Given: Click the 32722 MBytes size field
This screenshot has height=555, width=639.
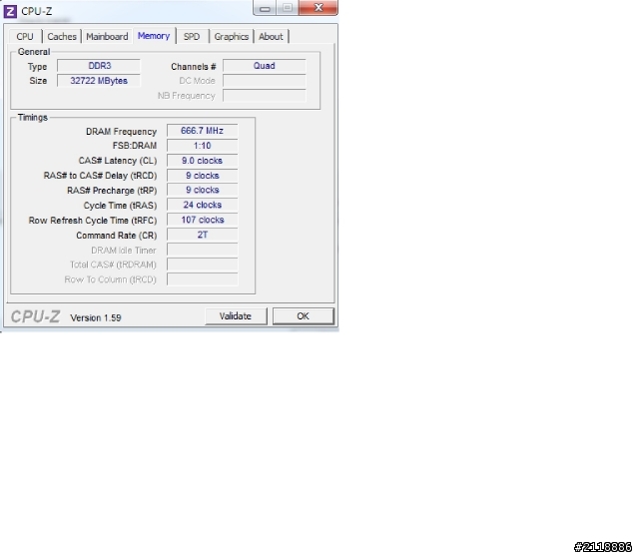Looking at the screenshot, I should click(99, 81).
